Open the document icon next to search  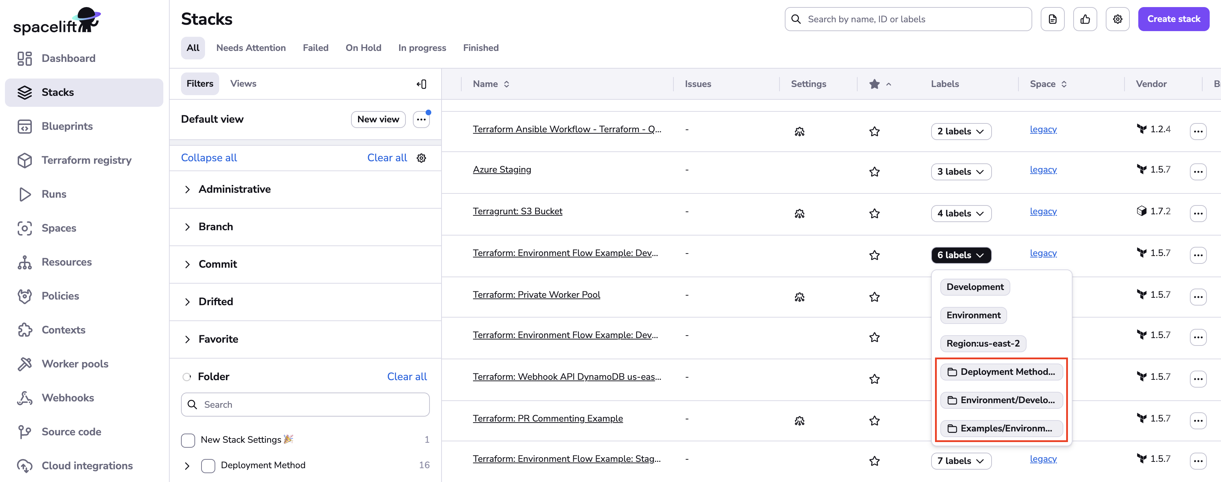pos(1052,19)
